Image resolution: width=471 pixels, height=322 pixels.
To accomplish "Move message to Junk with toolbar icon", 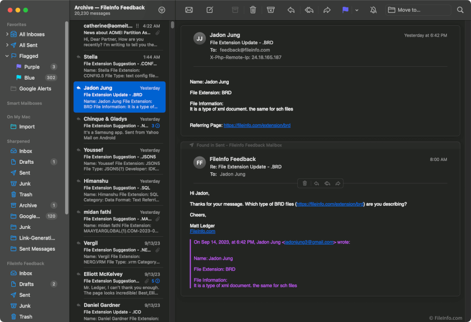I will pos(271,10).
